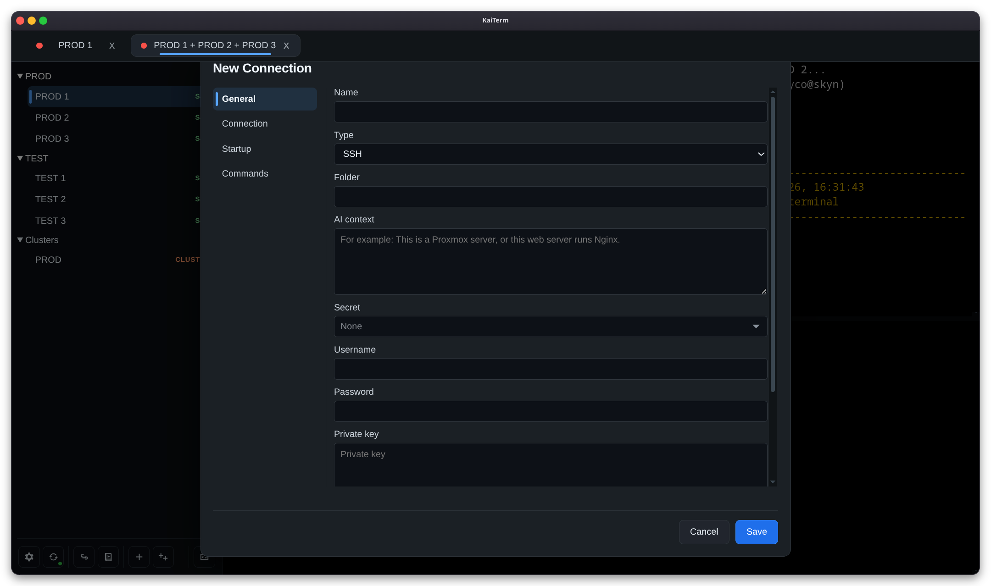This screenshot has width=991, height=586.
Task: Click the chain link icon in bottom toolbar
Action: coord(84,557)
